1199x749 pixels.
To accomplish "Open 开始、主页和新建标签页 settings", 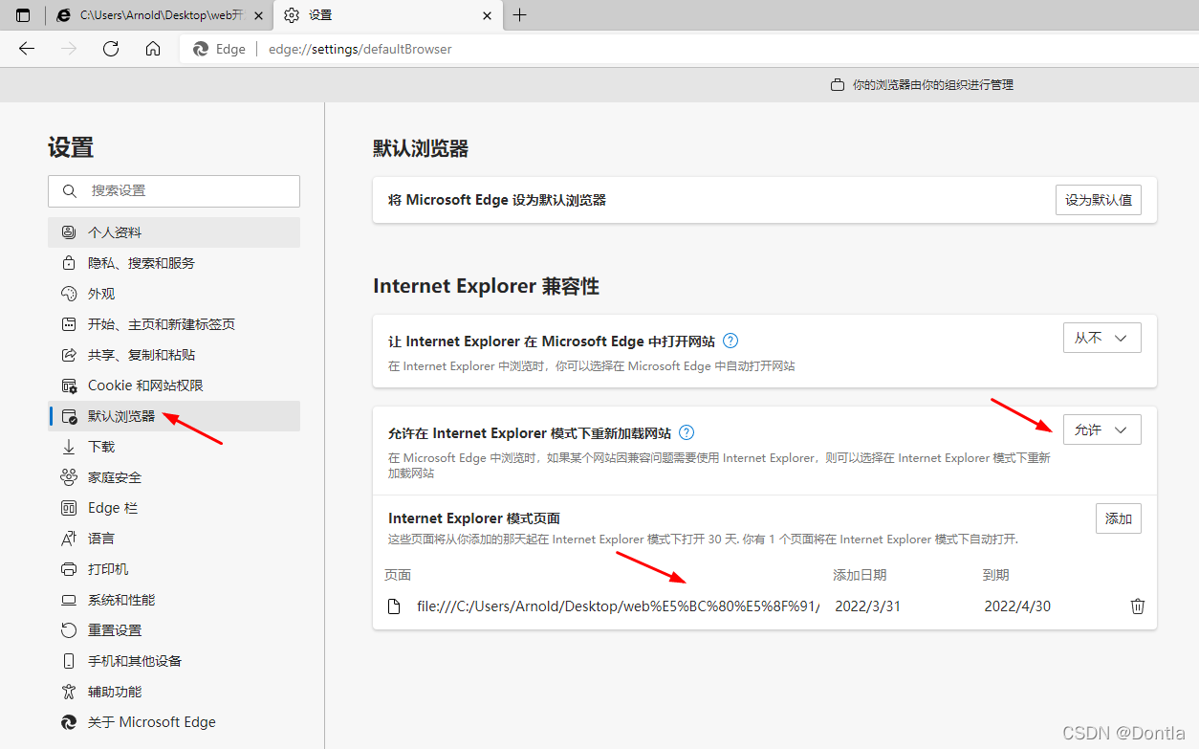I will point(174,324).
